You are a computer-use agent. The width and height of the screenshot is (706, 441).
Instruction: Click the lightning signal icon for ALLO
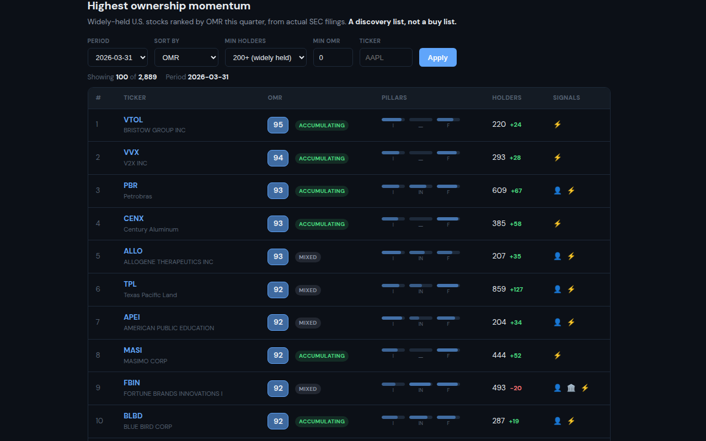(571, 256)
